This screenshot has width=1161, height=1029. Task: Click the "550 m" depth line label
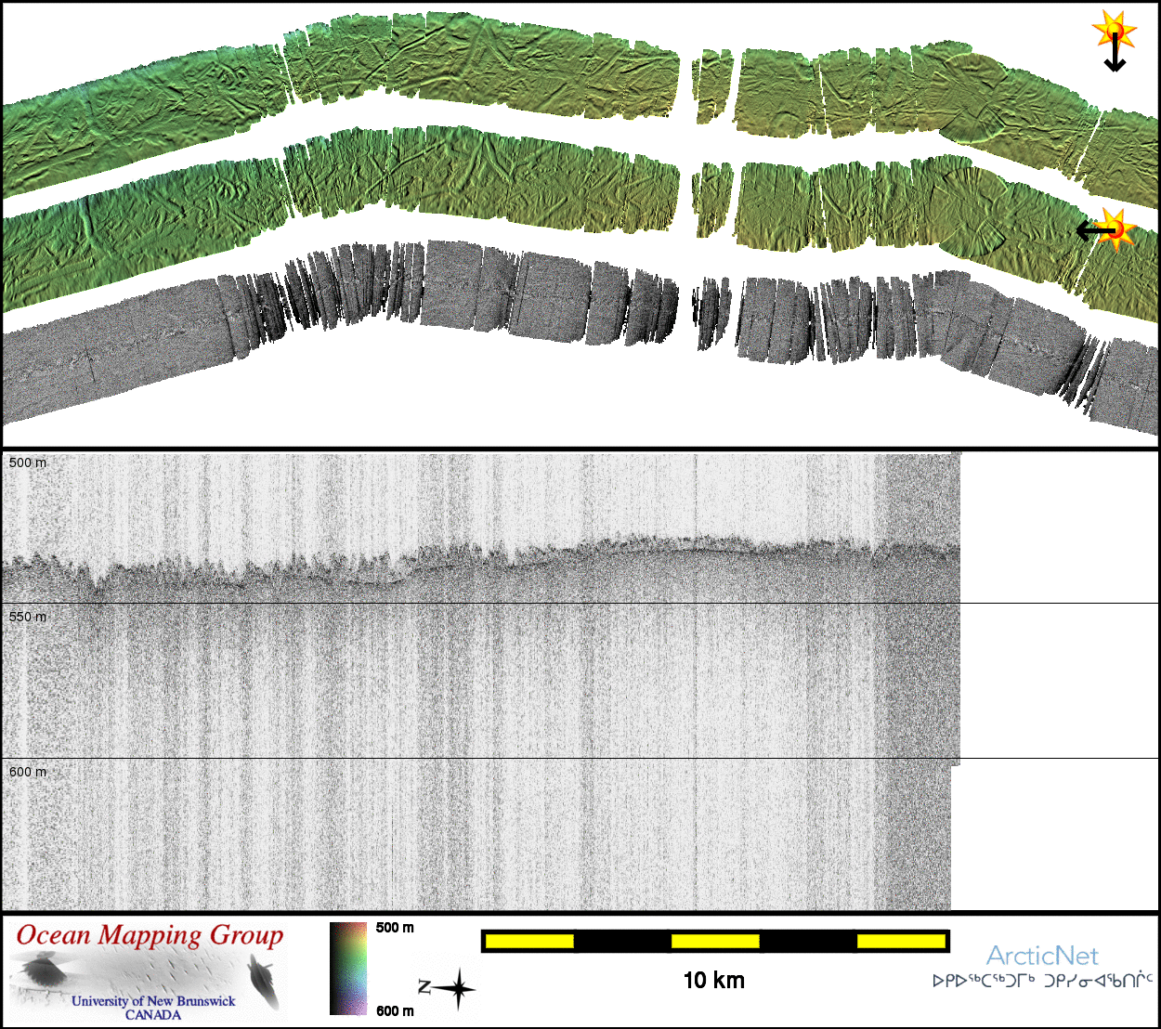point(27,617)
